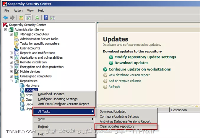
Task: Select the User accounts tree item
Action: (x=30, y=48)
